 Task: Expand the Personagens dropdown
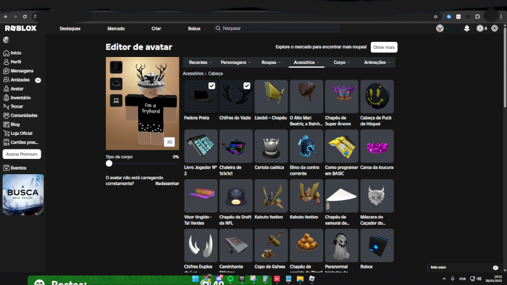point(235,62)
